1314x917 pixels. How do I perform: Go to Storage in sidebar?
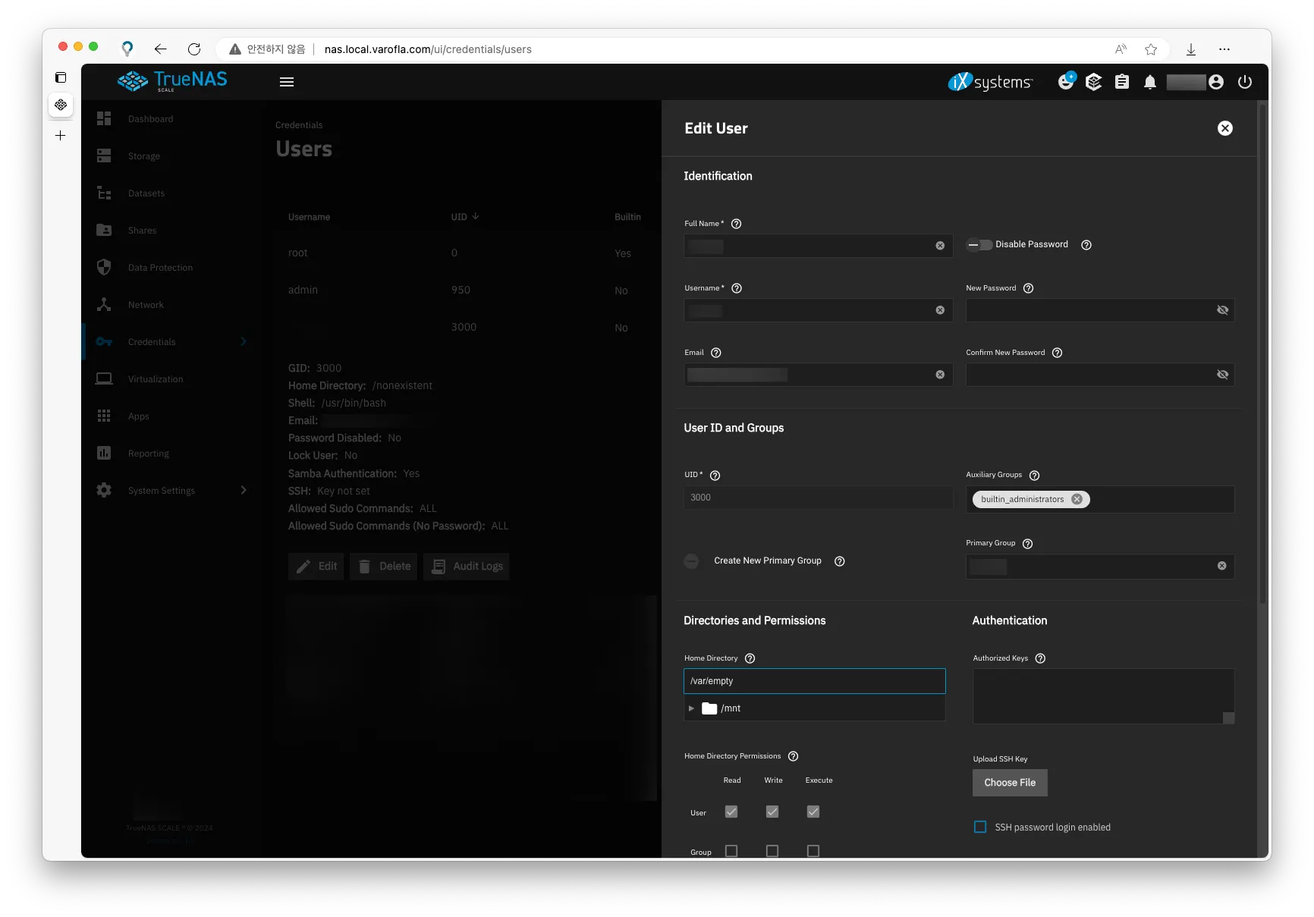click(143, 156)
